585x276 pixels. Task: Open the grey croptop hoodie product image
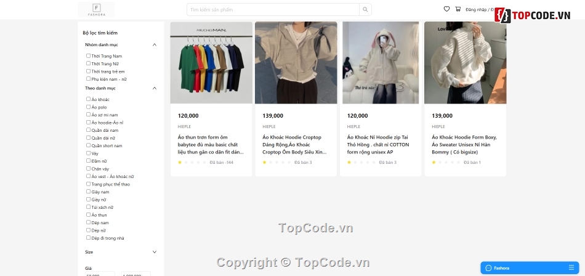(296, 62)
